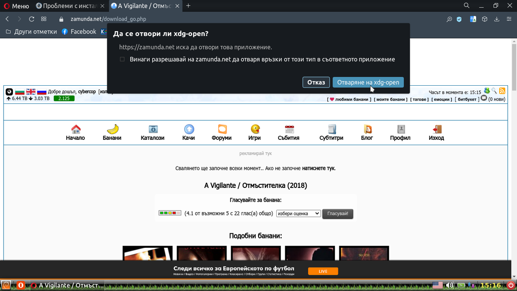Click the colored rating bar indicator
Image resolution: width=517 pixels, height=291 pixels.
170,213
